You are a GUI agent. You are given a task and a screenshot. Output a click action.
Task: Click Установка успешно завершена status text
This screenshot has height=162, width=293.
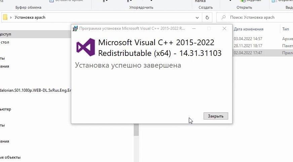coord(128,65)
